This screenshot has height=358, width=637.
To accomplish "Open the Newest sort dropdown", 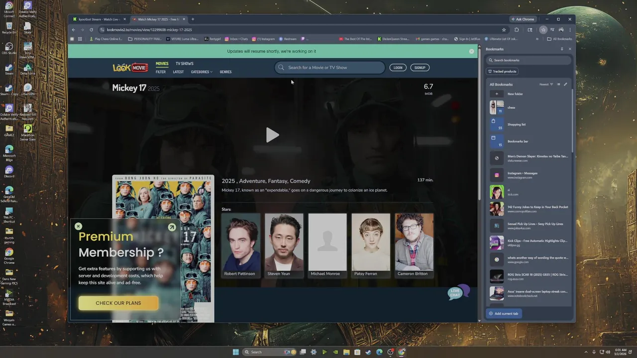I will point(546,85).
